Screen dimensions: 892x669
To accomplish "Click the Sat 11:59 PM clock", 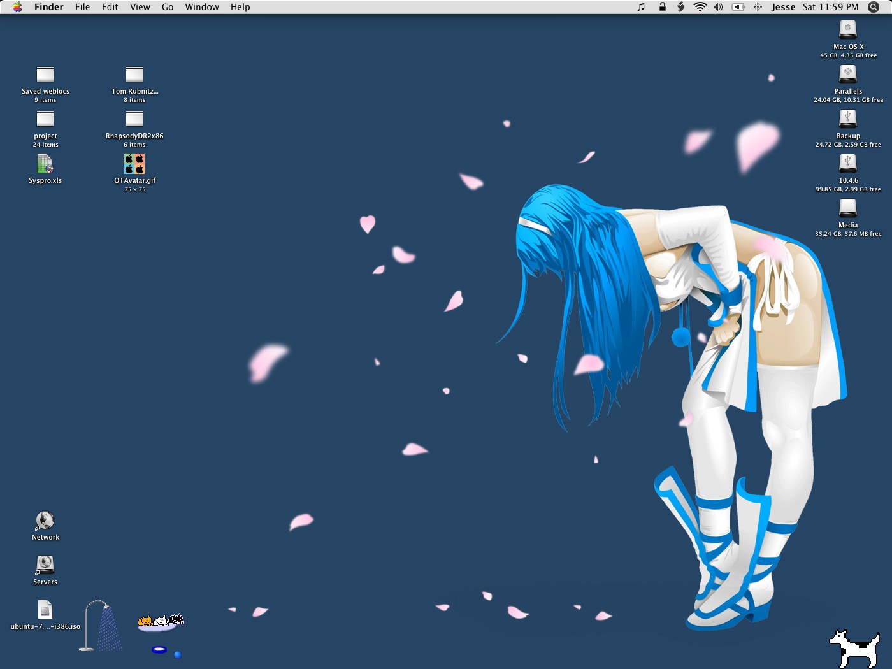I will (830, 7).
